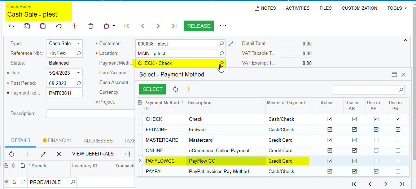Click the search box in Payment Method dialog
416x189 pixels.
coord(368,89)
